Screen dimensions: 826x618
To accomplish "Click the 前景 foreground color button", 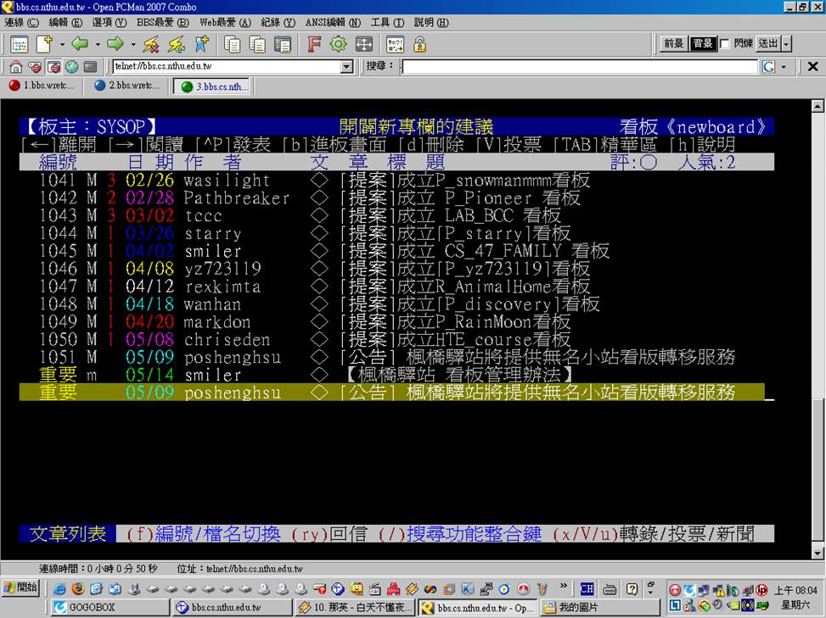I will (x=673, y=44).
